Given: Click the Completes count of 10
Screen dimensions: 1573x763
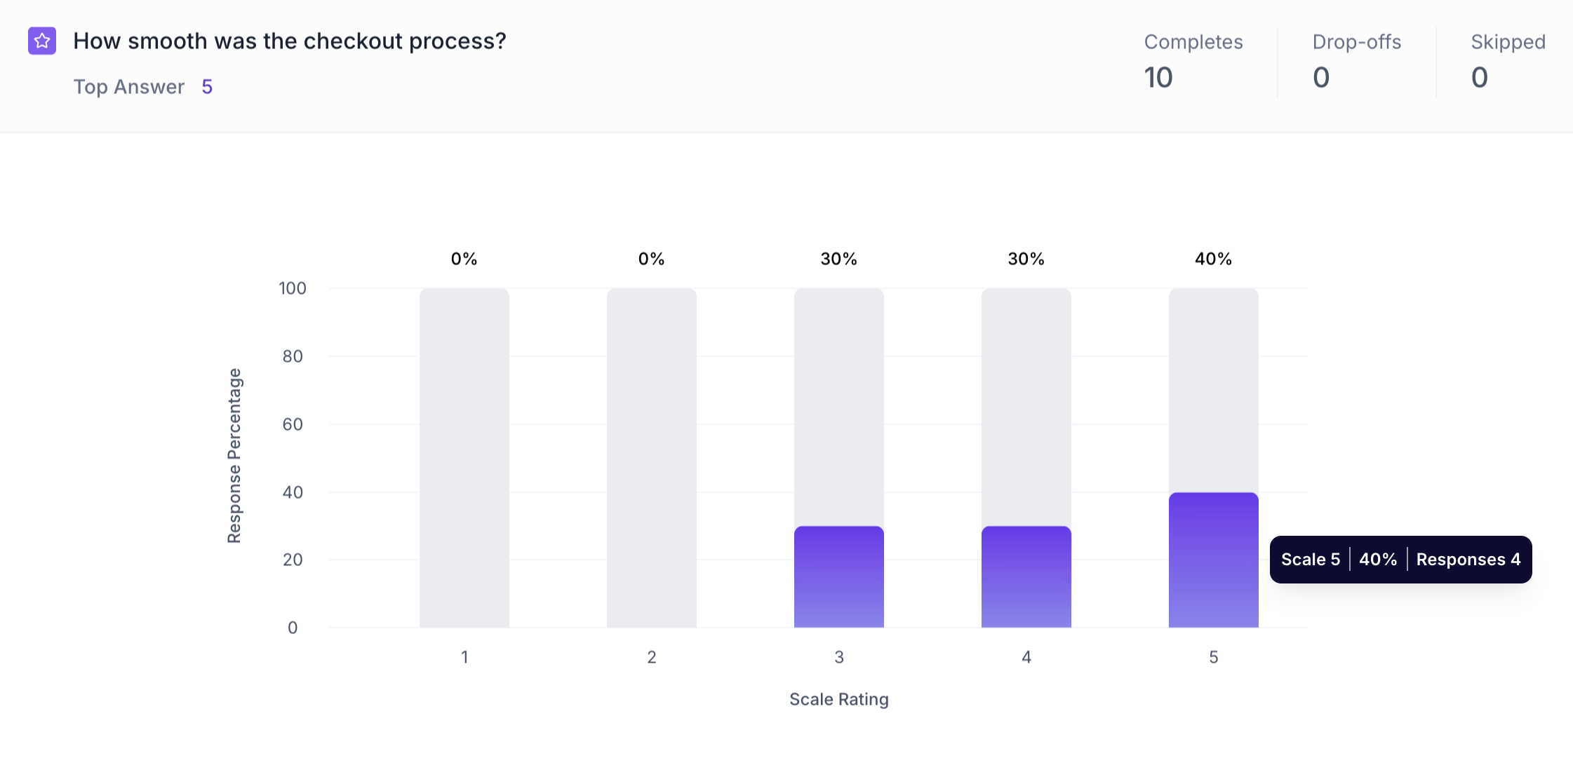Looking at the screenshot, I should 1158,77.
